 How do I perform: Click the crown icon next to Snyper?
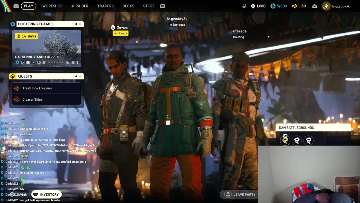coord(113,27)
